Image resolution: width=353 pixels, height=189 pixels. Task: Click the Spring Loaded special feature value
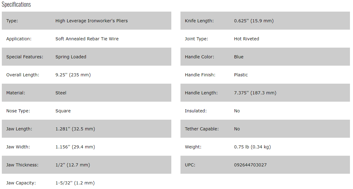(71, 57)
